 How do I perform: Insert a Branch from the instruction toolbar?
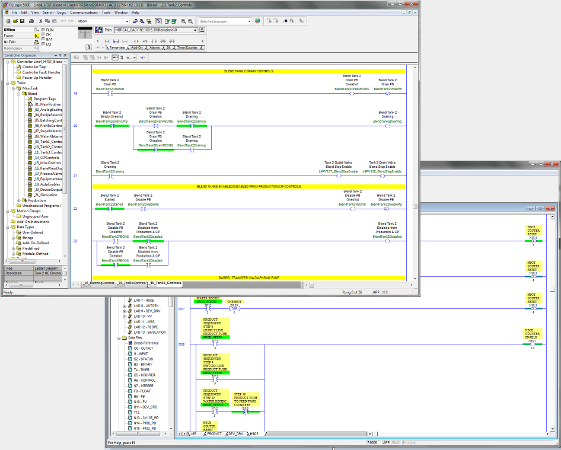(116, 41)
